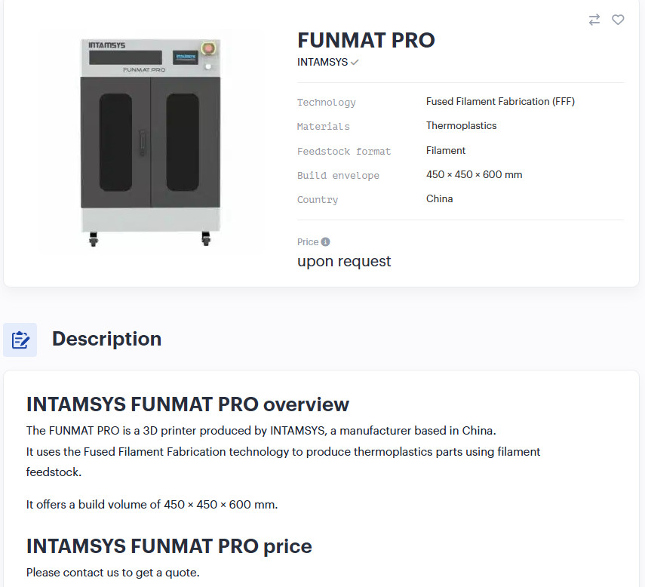Click the Filament feedstock format value

point(445,150)
